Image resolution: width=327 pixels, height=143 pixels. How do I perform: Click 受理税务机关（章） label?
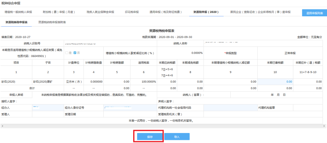point(180,114)
